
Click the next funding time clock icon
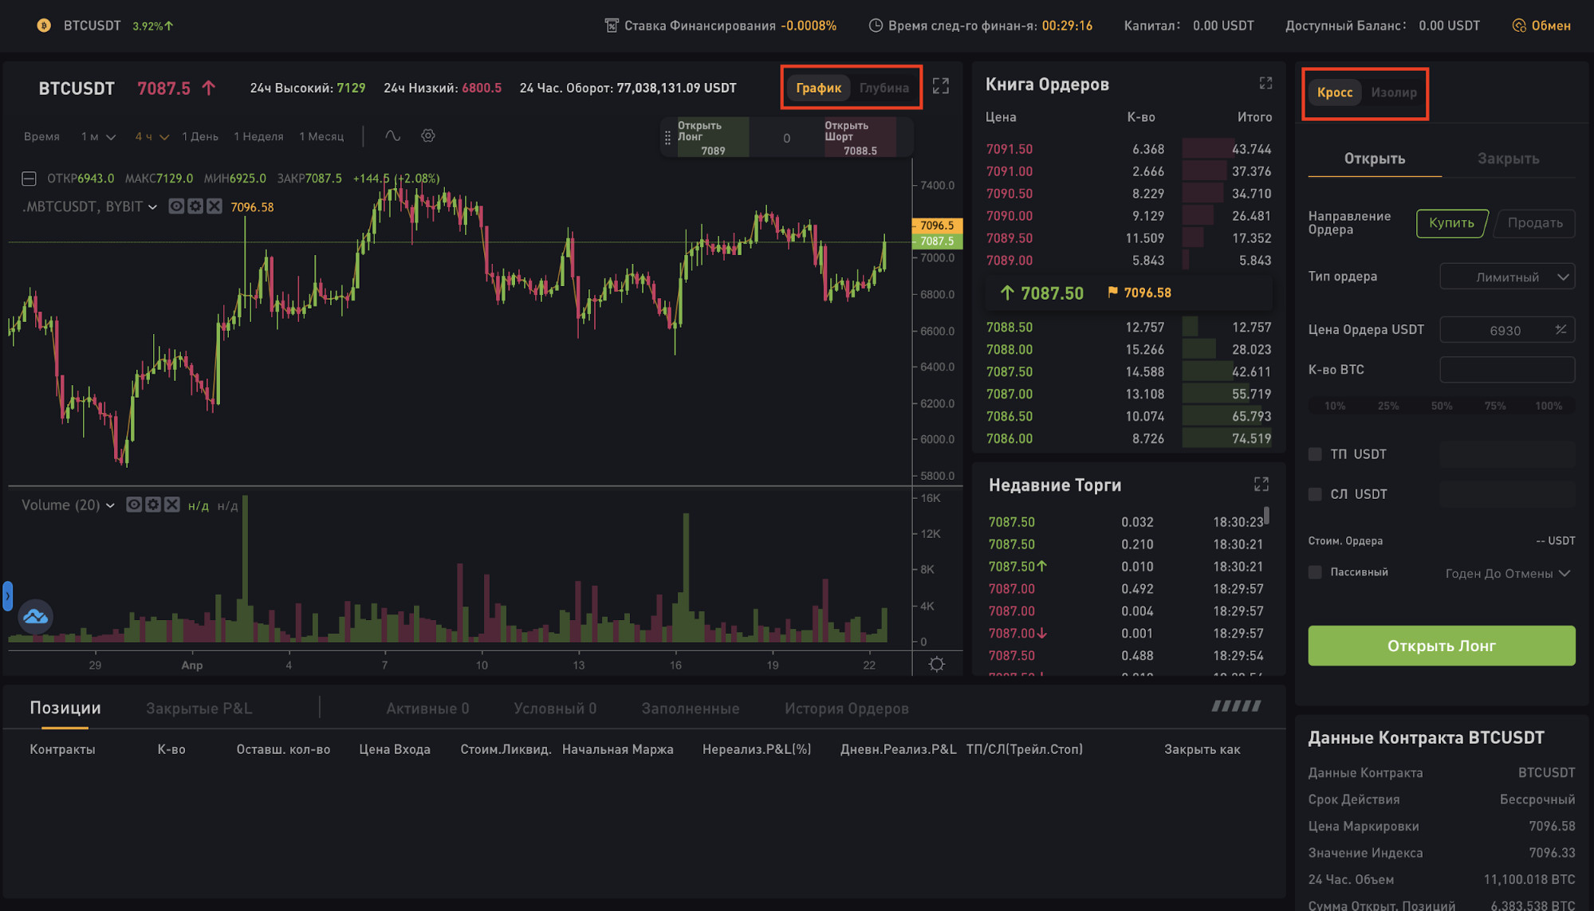coord(876,26)
